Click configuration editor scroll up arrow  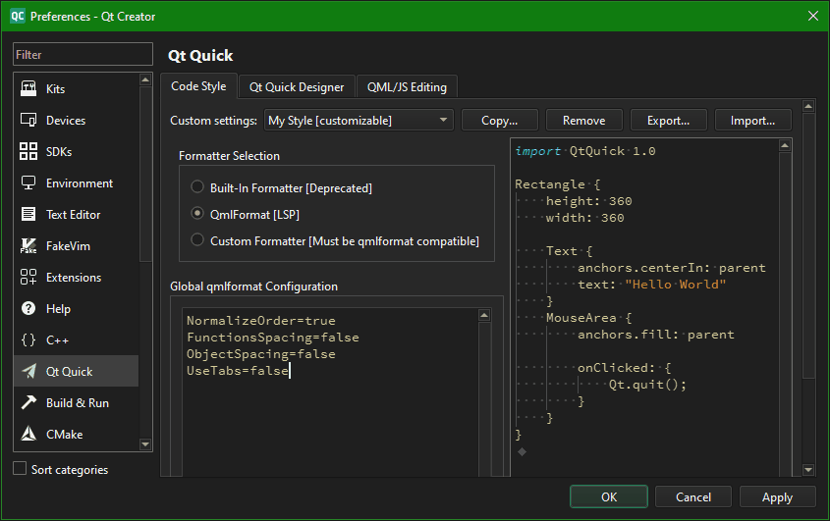pos(484,315)
